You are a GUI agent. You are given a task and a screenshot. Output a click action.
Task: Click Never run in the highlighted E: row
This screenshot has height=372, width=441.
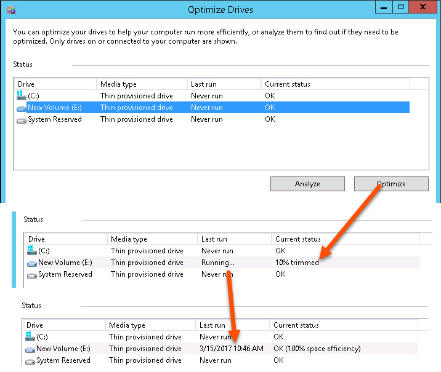pos(207,108)
